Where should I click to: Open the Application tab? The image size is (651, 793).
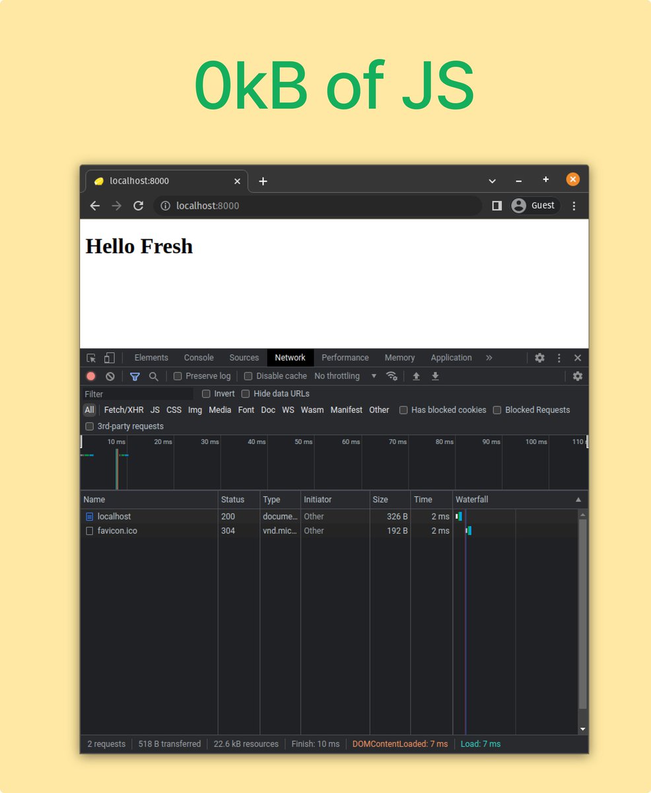click(x=451, y=358)
